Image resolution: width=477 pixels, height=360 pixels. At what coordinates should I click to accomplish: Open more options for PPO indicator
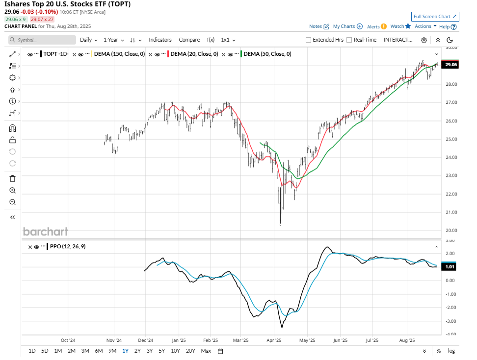coord(43,246)
